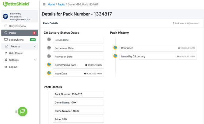The image size is (204, 124).
Task: Expand the Reports sidebar submenu
Action: click(20, 46)
